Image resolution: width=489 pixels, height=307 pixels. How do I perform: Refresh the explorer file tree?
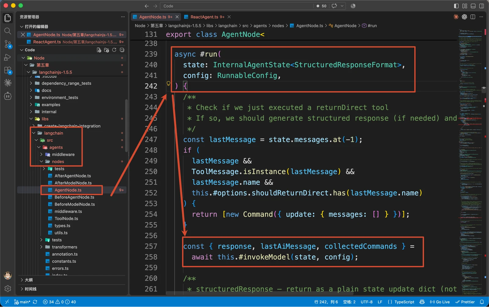coord(114,50)
